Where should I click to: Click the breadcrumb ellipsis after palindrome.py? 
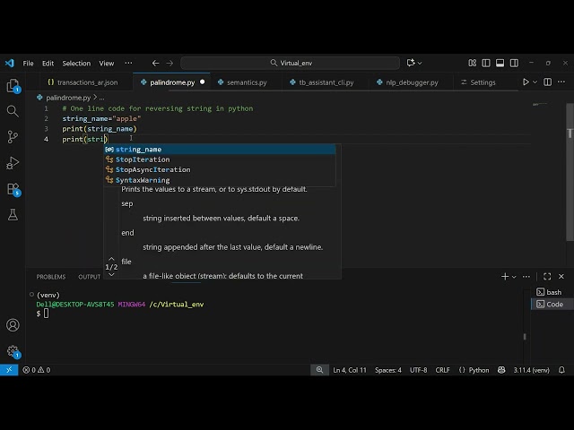pyautogui.click(x=101, y=98)
